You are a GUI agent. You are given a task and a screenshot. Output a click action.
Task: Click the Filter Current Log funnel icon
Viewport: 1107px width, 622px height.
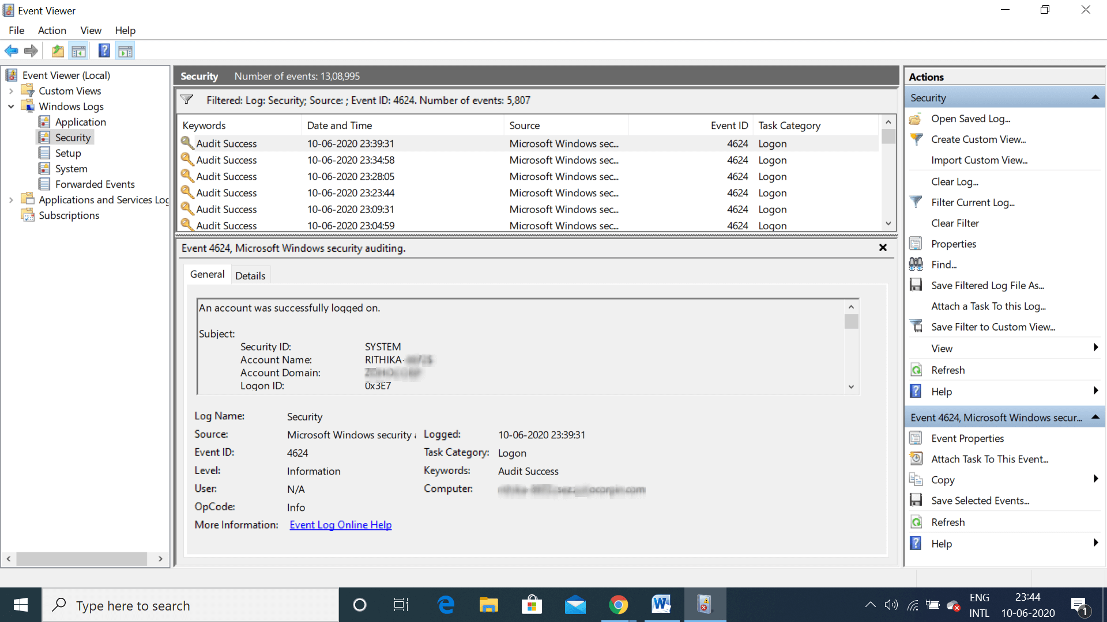click(916, 202)
